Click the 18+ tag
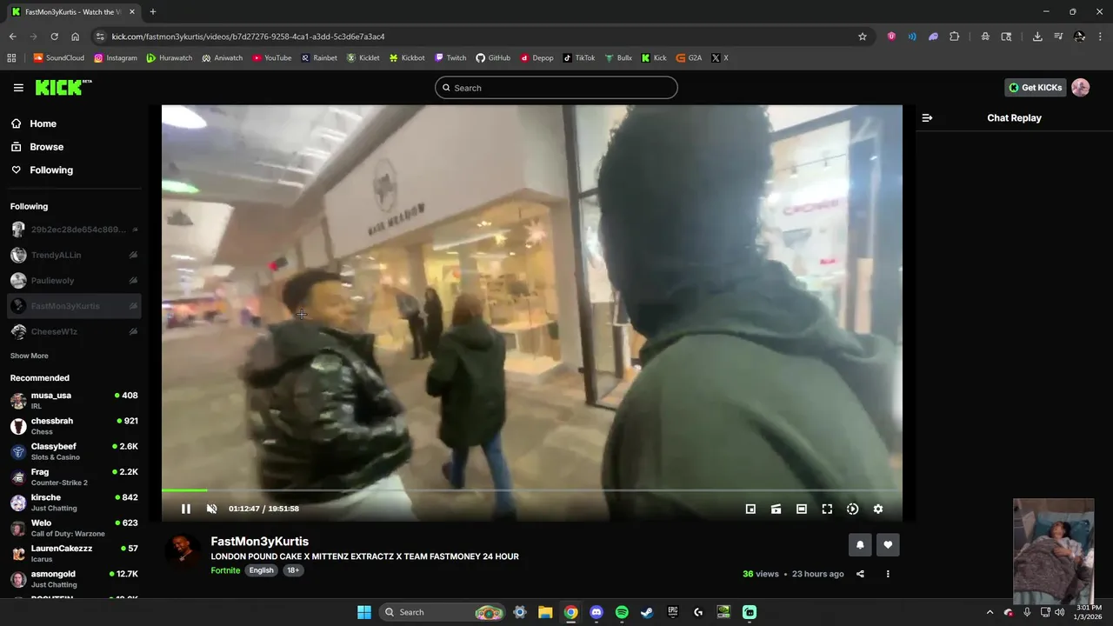Image resolution: width=1113 pixels, height=626 pixels. 293,570
